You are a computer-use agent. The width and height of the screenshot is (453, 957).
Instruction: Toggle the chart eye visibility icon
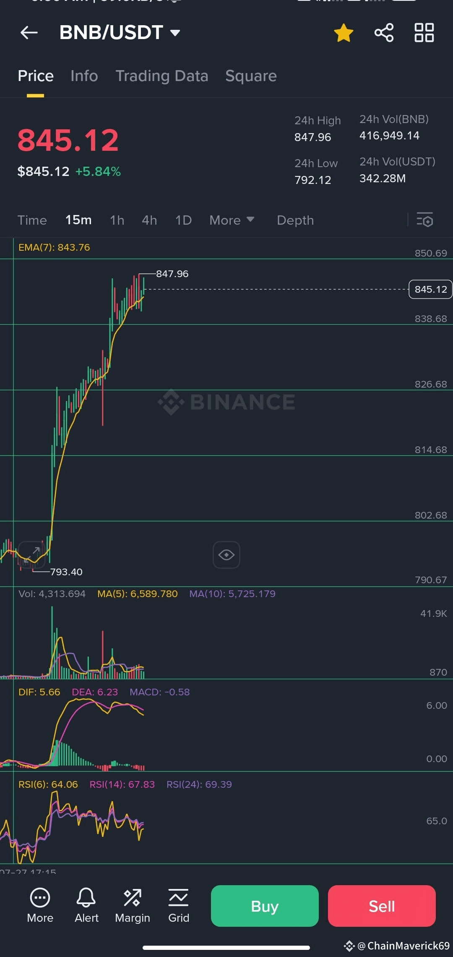point(226,555)
